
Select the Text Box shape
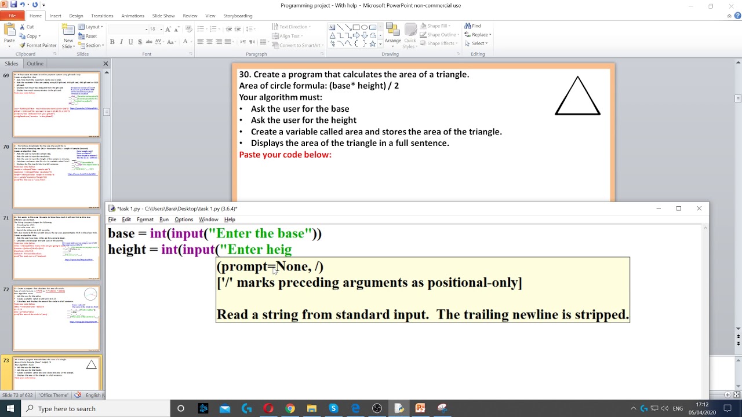(333, 27)
